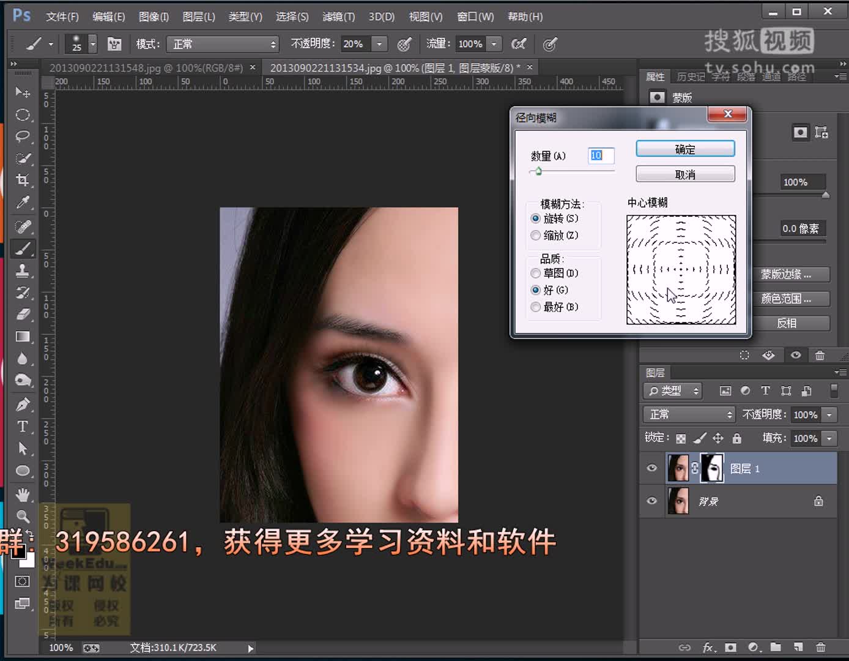The width and height of the screenshot is (849, 661).
Task: Click the 数量 amount slider handle
Action: pyautogui.click(x=538, y=171)
